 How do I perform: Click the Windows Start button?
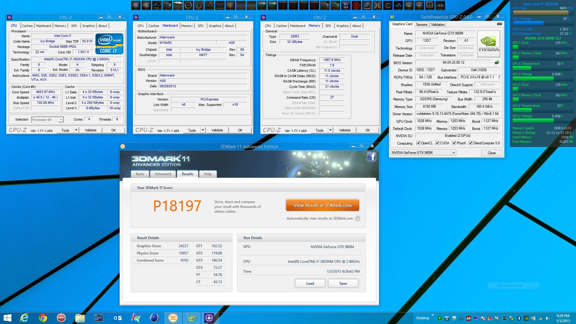tap(7, 318)
